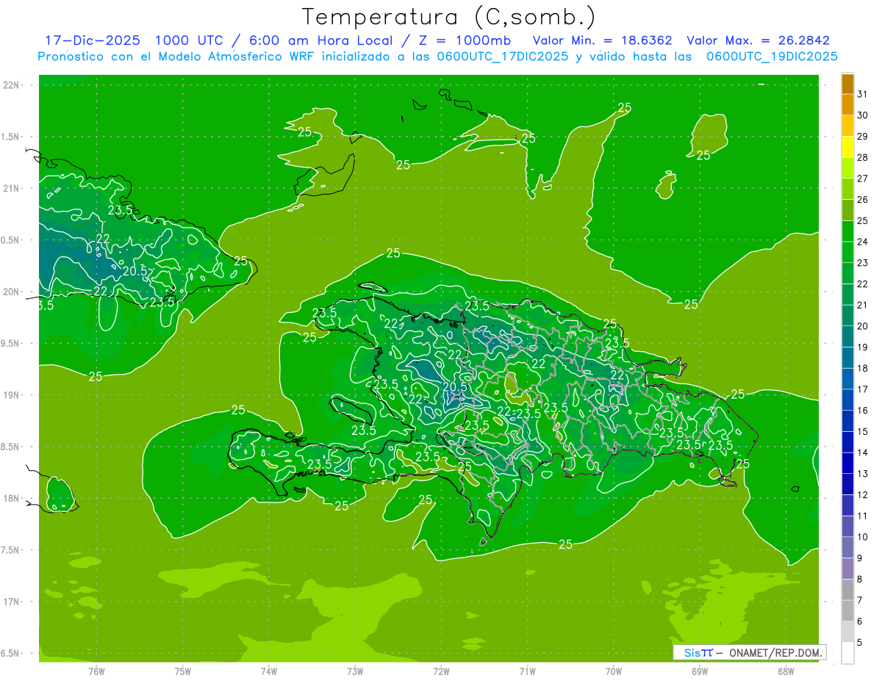
Task: Click the "71W" longitude axis label
Action: [x=527, y=671]
